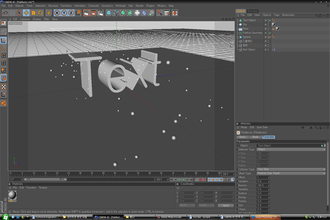Viewport: 330px width, 220px height.
Task: Open the Tags menu in Objects manager
Action: coord(276,15)
